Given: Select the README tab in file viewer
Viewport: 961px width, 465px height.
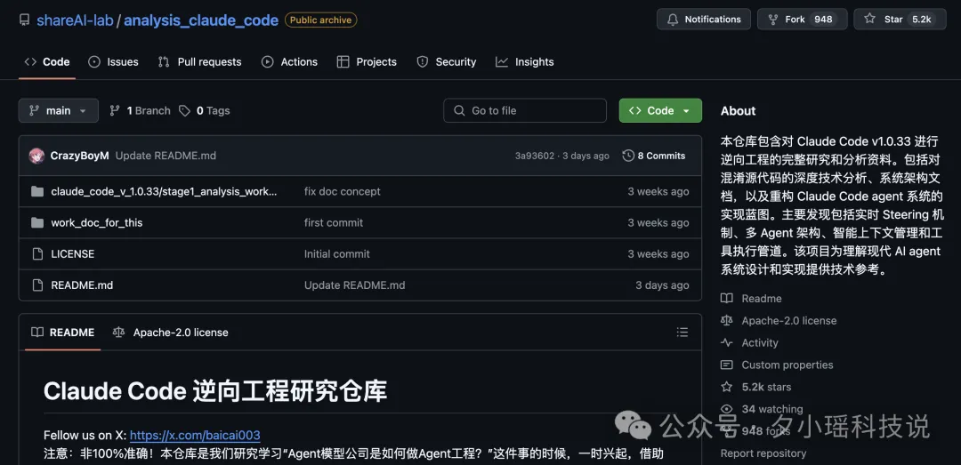Looking at the screenshot, I should click(x=62, y=333).
